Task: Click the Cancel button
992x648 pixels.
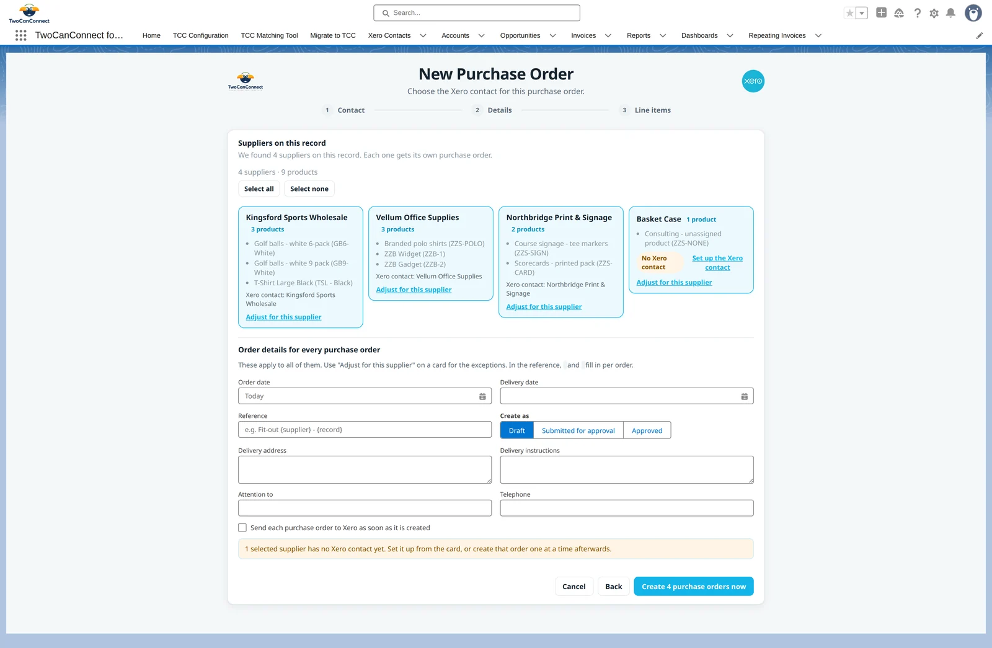Action: tap(573, 587)
